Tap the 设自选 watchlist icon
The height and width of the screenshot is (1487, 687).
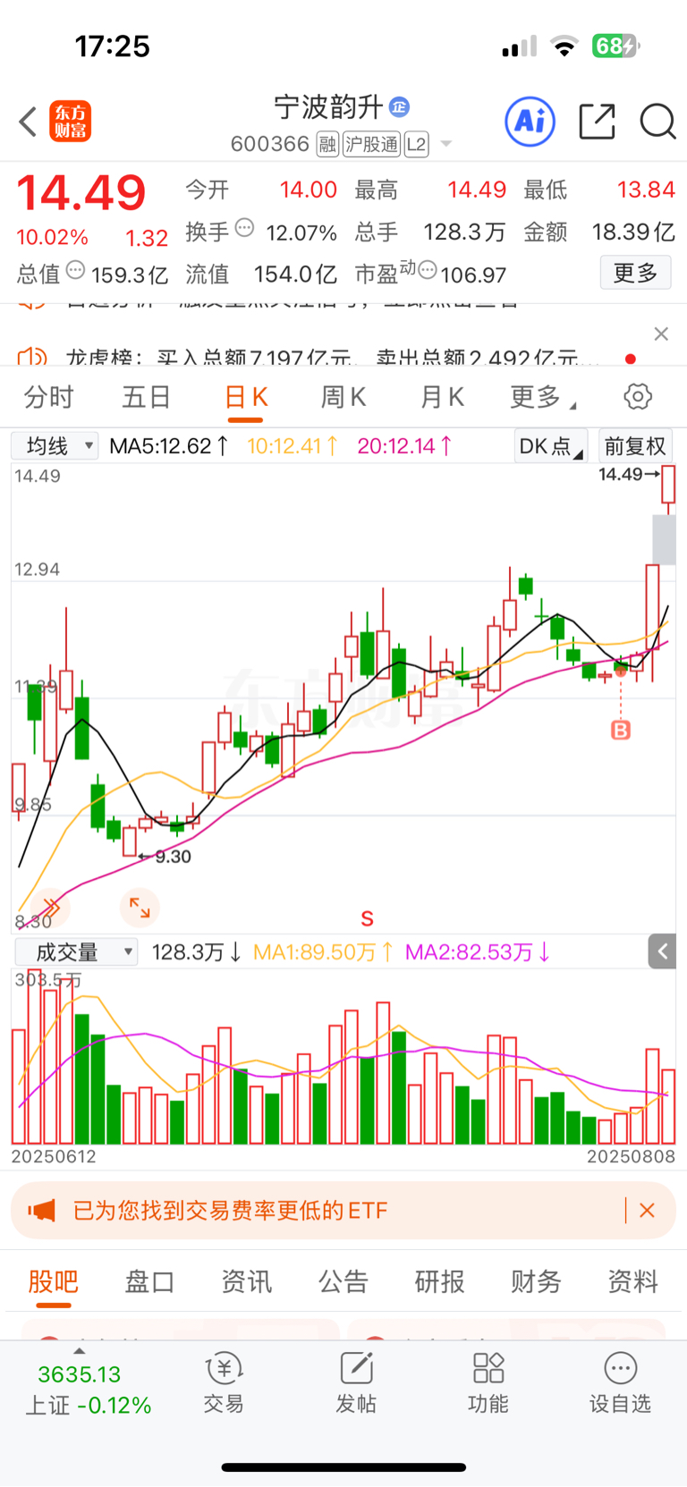click(x=620, y=1382)
